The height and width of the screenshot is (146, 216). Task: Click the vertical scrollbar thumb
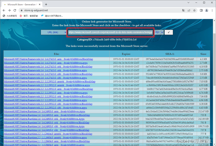tap(214, 59)
